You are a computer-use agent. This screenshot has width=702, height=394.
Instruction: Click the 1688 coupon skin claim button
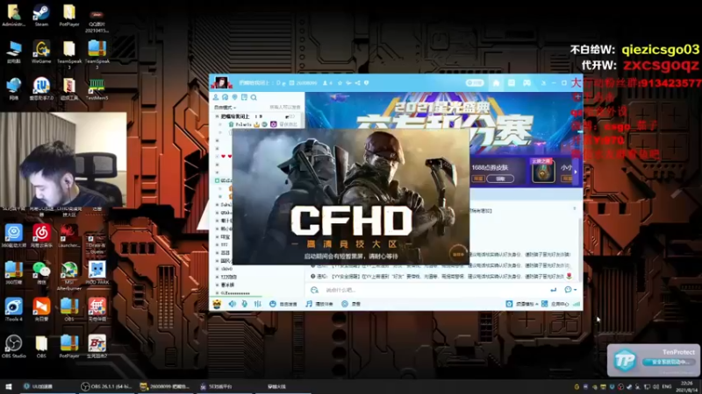[x=500, y=179]
